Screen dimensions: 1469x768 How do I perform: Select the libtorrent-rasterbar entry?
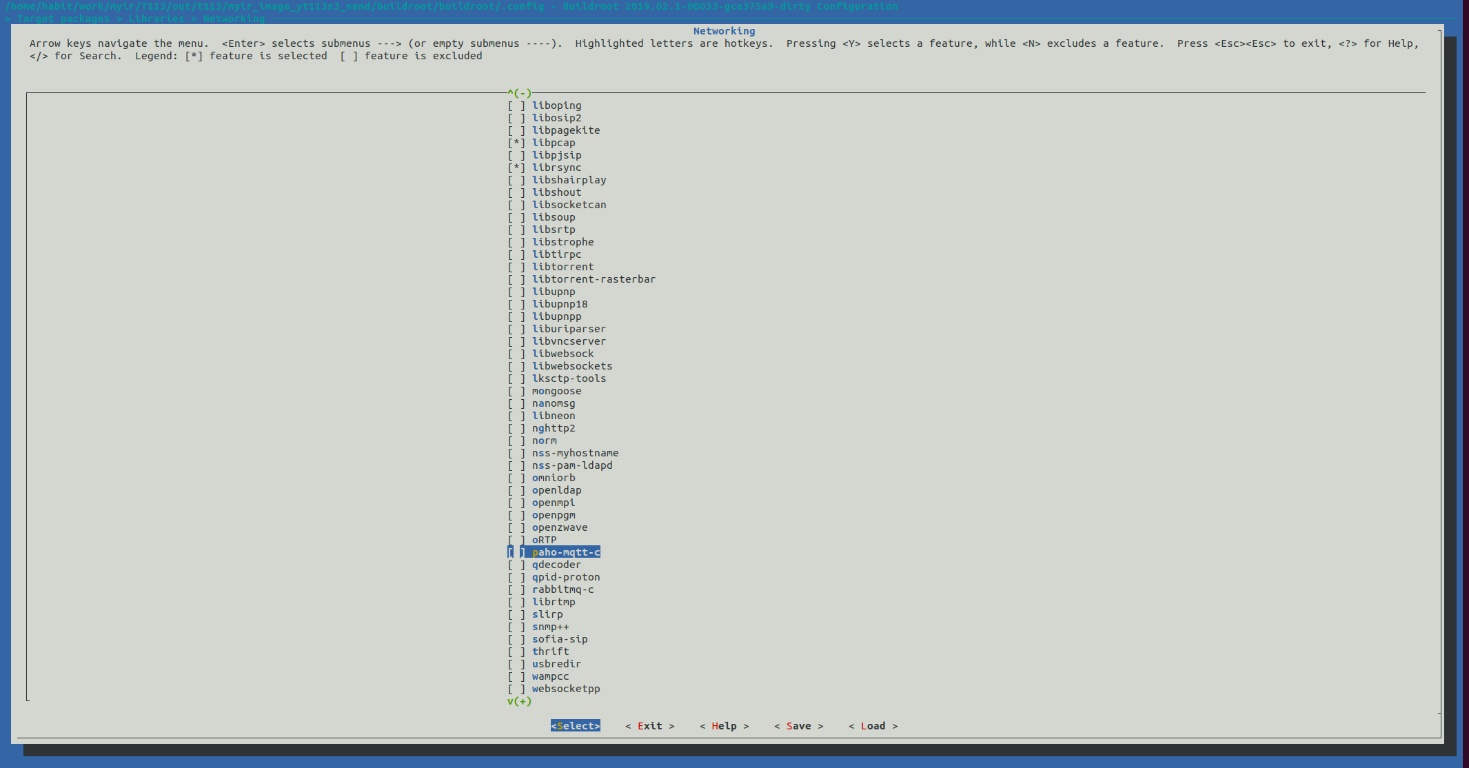click(593, 279)
